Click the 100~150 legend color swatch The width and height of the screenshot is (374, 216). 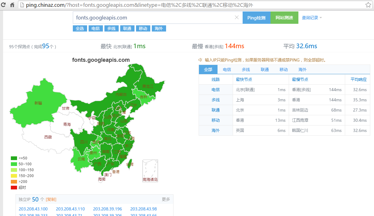[14, 170]
